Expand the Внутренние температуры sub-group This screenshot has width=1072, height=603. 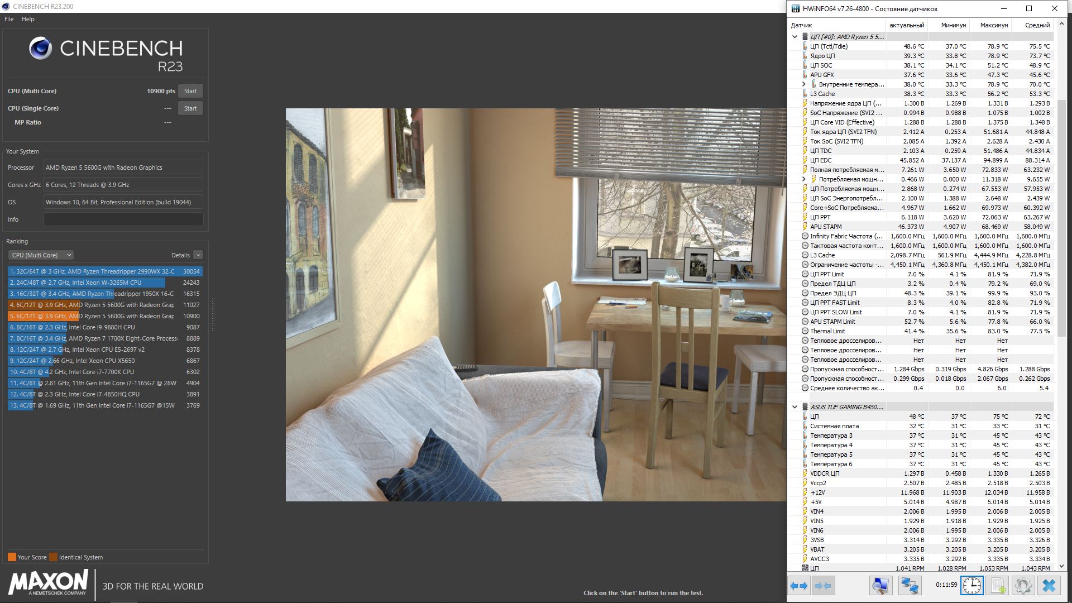(804, 84)
